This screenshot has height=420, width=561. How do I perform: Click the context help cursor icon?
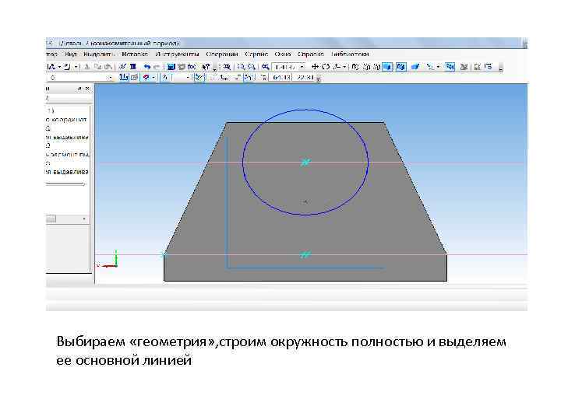point(206,67)
